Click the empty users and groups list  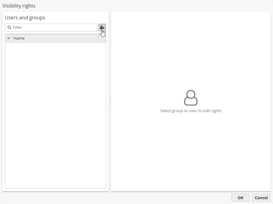(x=56, y=115)
